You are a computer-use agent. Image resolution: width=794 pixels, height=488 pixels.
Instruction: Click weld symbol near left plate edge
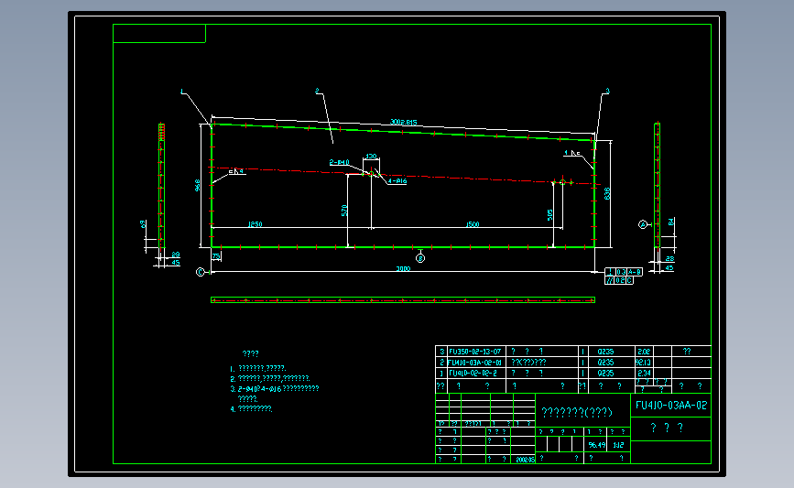coord(235,171)
